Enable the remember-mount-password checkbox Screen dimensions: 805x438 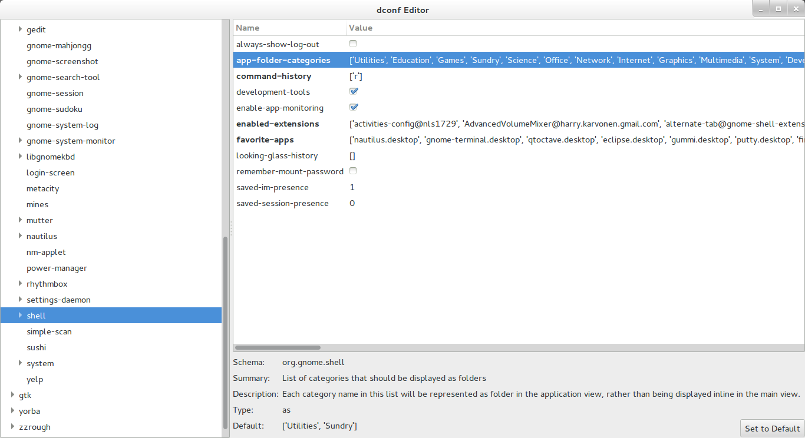click(x=353, y=171)
